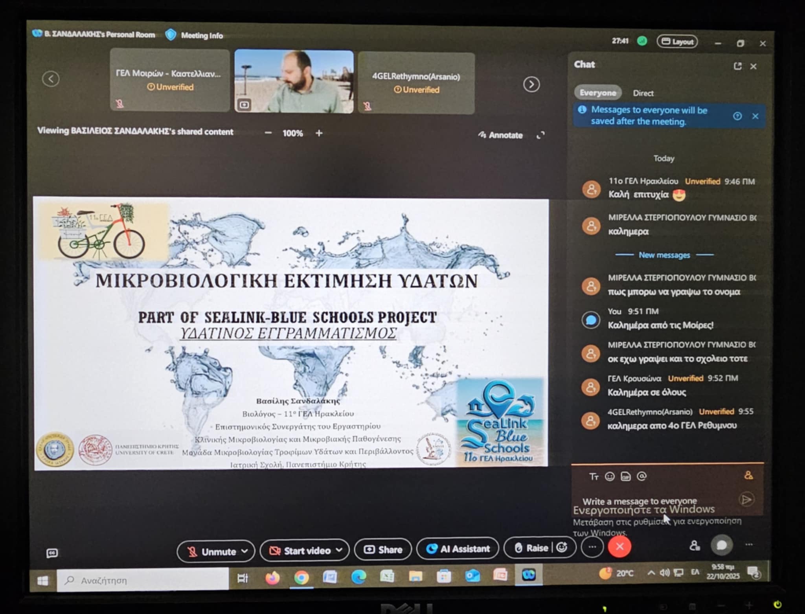805x614 pixels.
Task: Click the mention @ icon
Action: (x=641, y=476)
